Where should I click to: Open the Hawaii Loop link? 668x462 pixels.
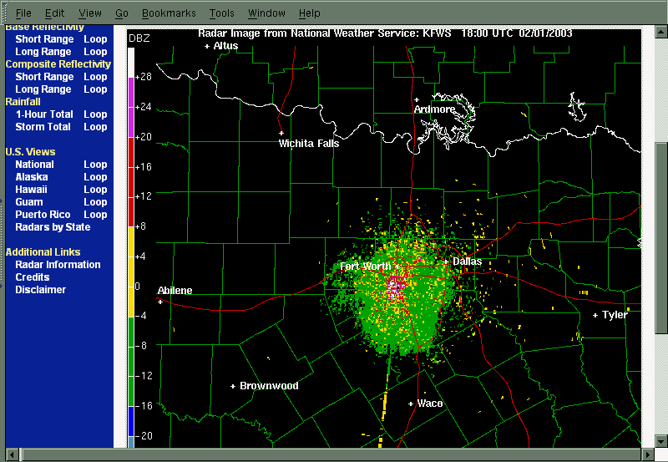click(95, 190)
